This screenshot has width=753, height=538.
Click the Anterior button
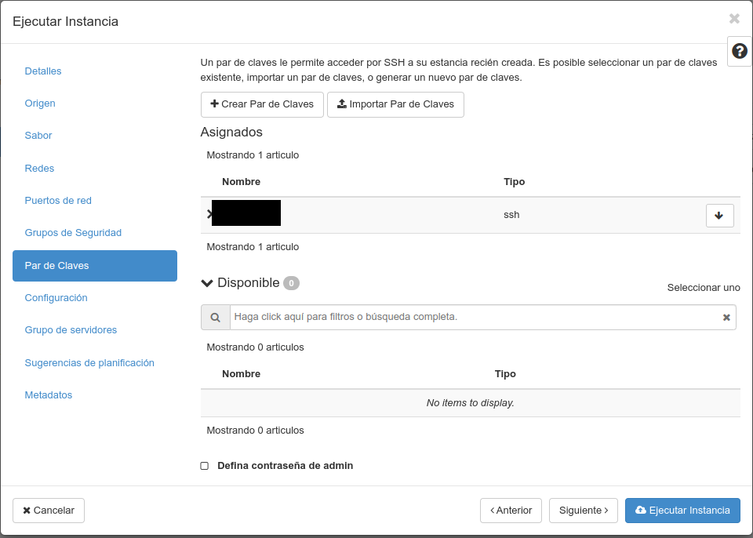point(511,510)
